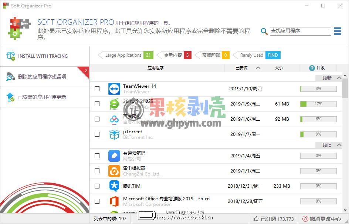Tick the Microsoft Office 2019 checkbox

coord(97,201)
